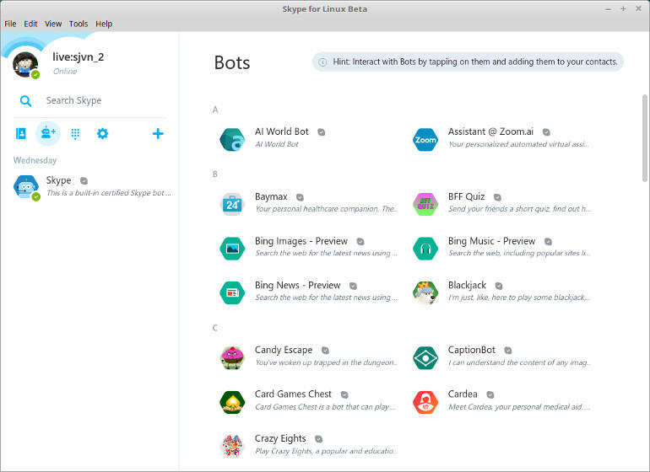The height and width of the screenshot is (472, 650).
Task: Click the hint banner text
Action: (x=475, y=62)
